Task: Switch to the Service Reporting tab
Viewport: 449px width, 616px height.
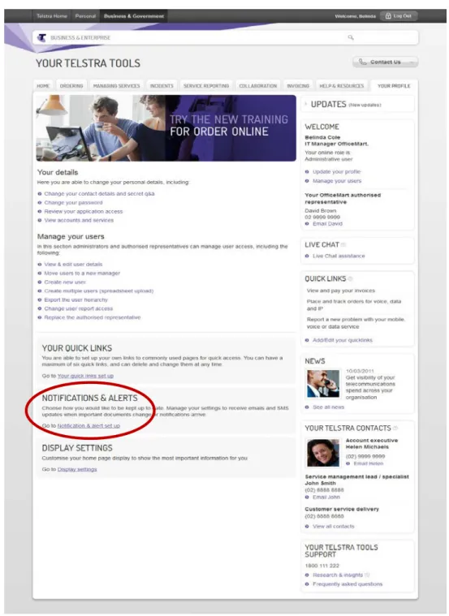Action: 206,86
